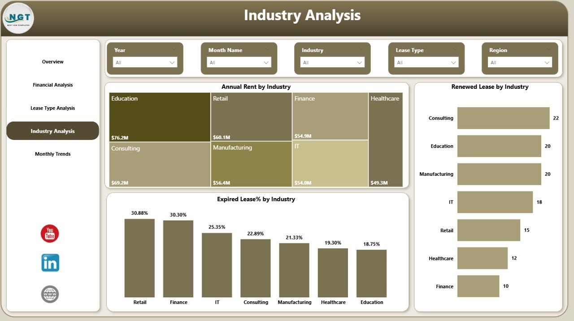Click the YouTube icon in sidebar
The image size is (574, 321).
[x=50, y=234]
